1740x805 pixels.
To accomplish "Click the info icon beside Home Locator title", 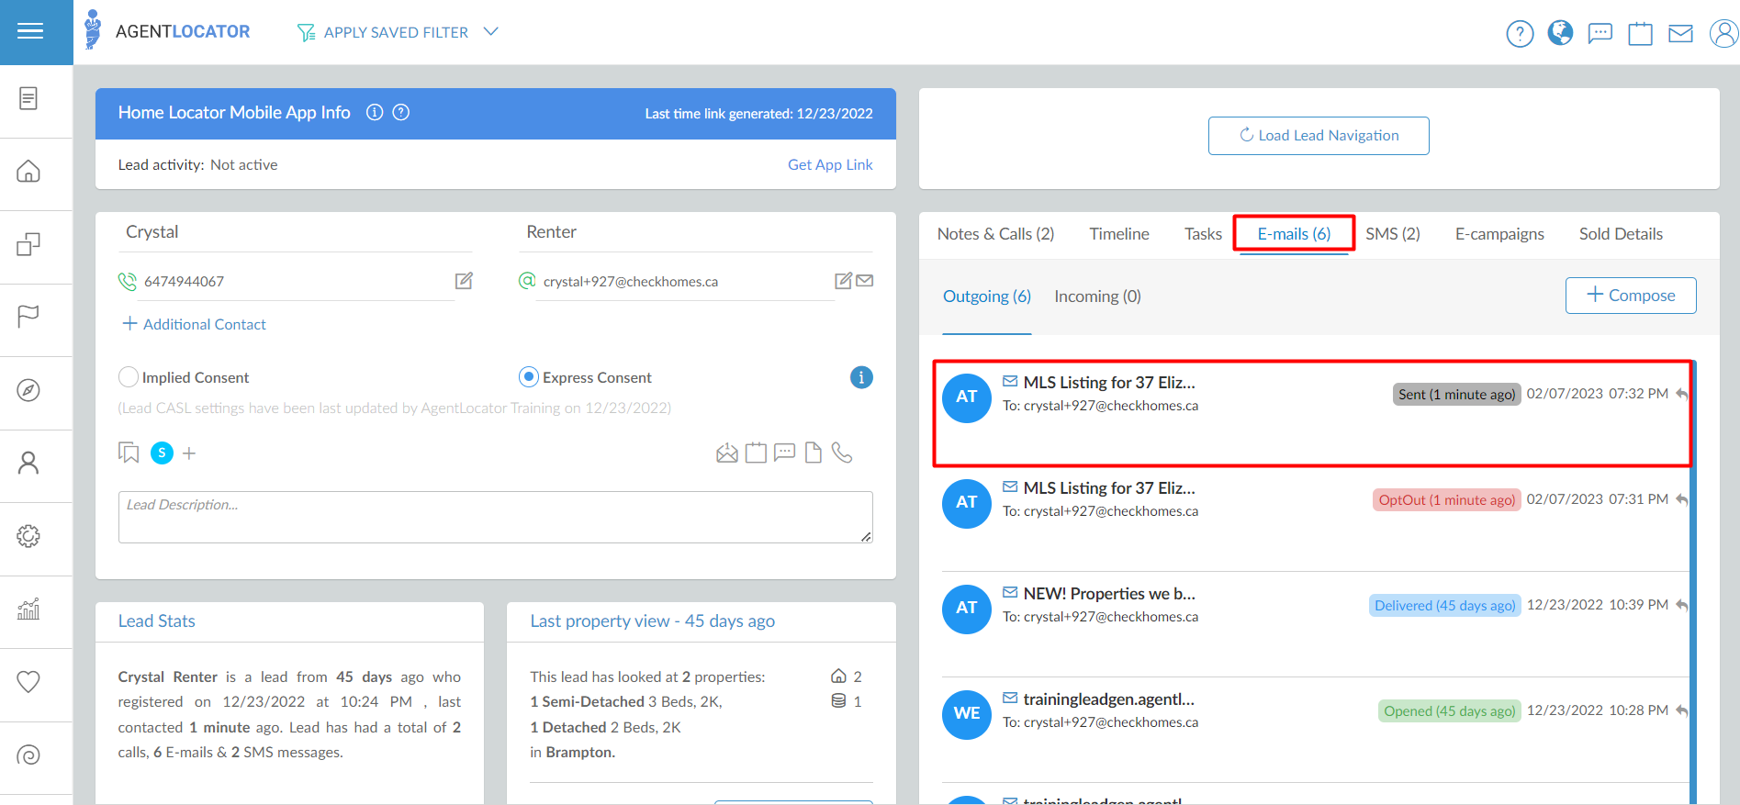I will pyautogui.click(x=375, y=112).
